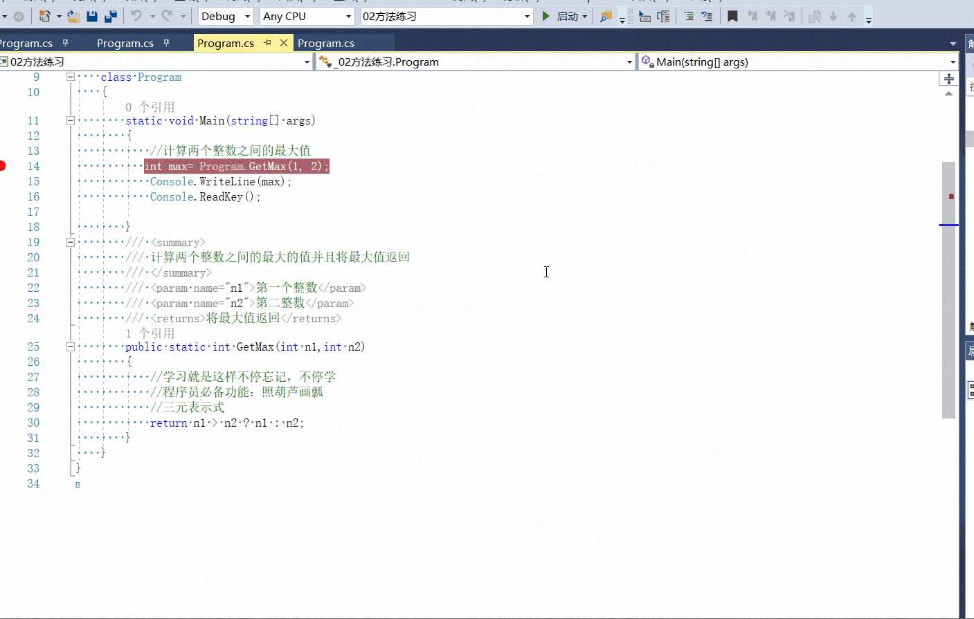Click the greyed-out down arrow icon

click(x=833, y=16)
